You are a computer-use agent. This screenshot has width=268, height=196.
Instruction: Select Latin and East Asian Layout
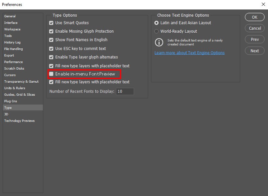156,23
